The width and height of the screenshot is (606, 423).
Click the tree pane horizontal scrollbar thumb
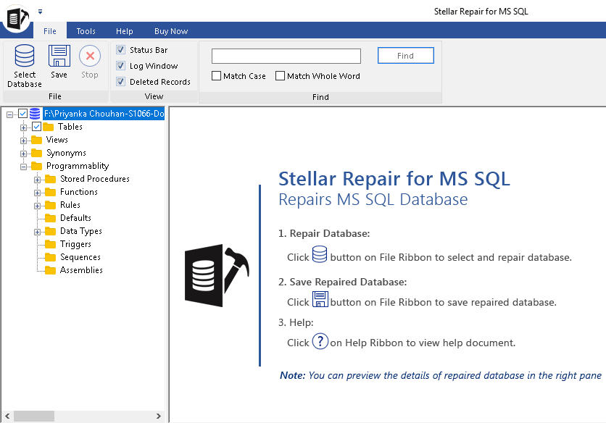tap(34, 416)
